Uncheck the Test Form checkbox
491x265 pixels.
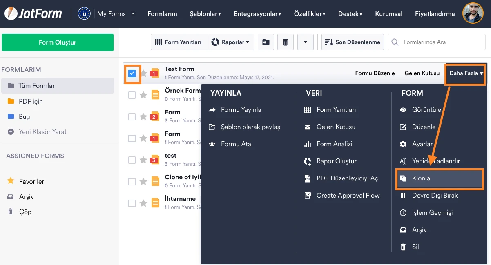click(x=132, y=73)
